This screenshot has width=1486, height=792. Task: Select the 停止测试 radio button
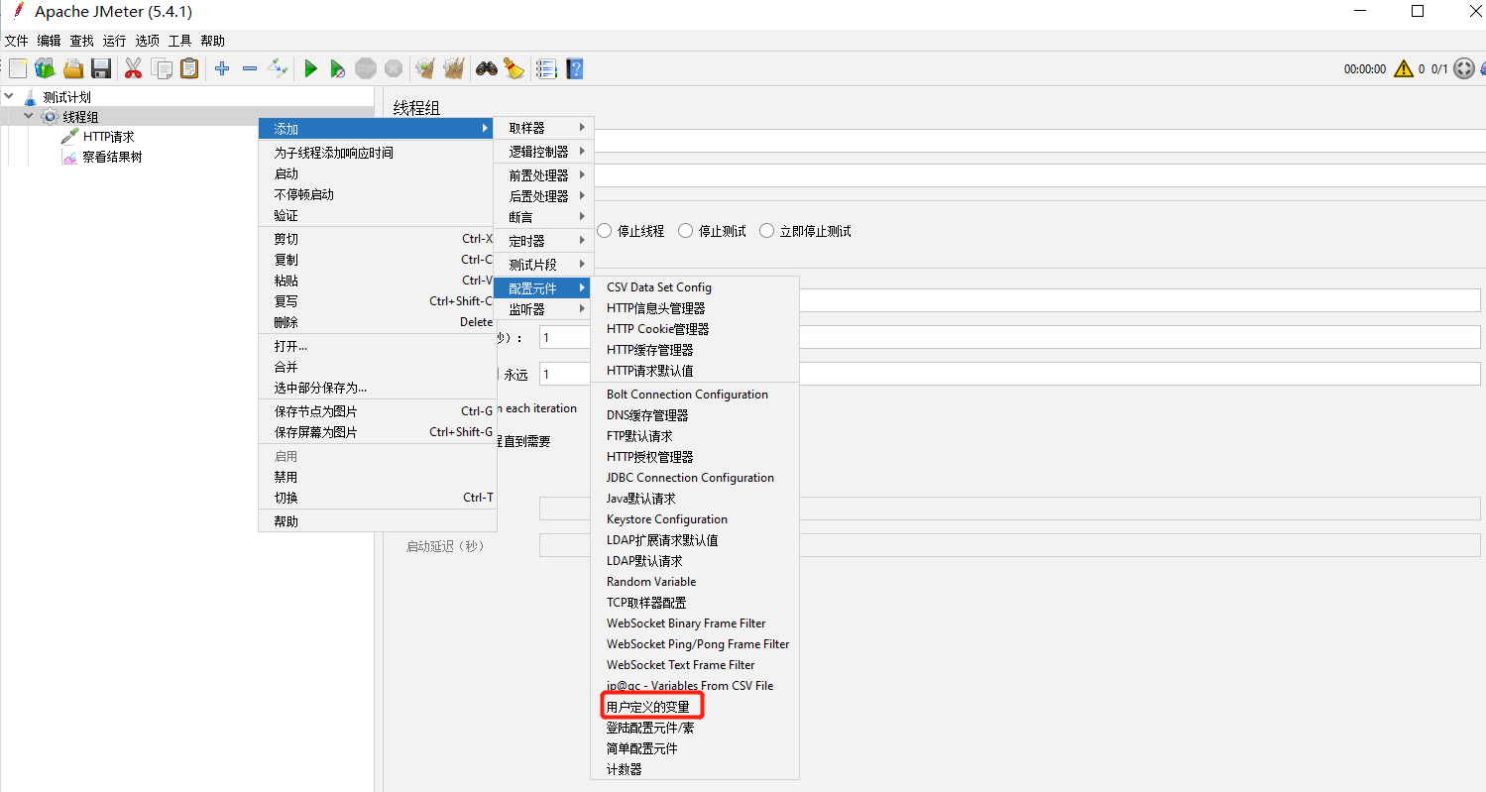686,231
